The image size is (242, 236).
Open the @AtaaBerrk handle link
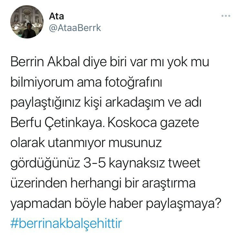[75, 28]
